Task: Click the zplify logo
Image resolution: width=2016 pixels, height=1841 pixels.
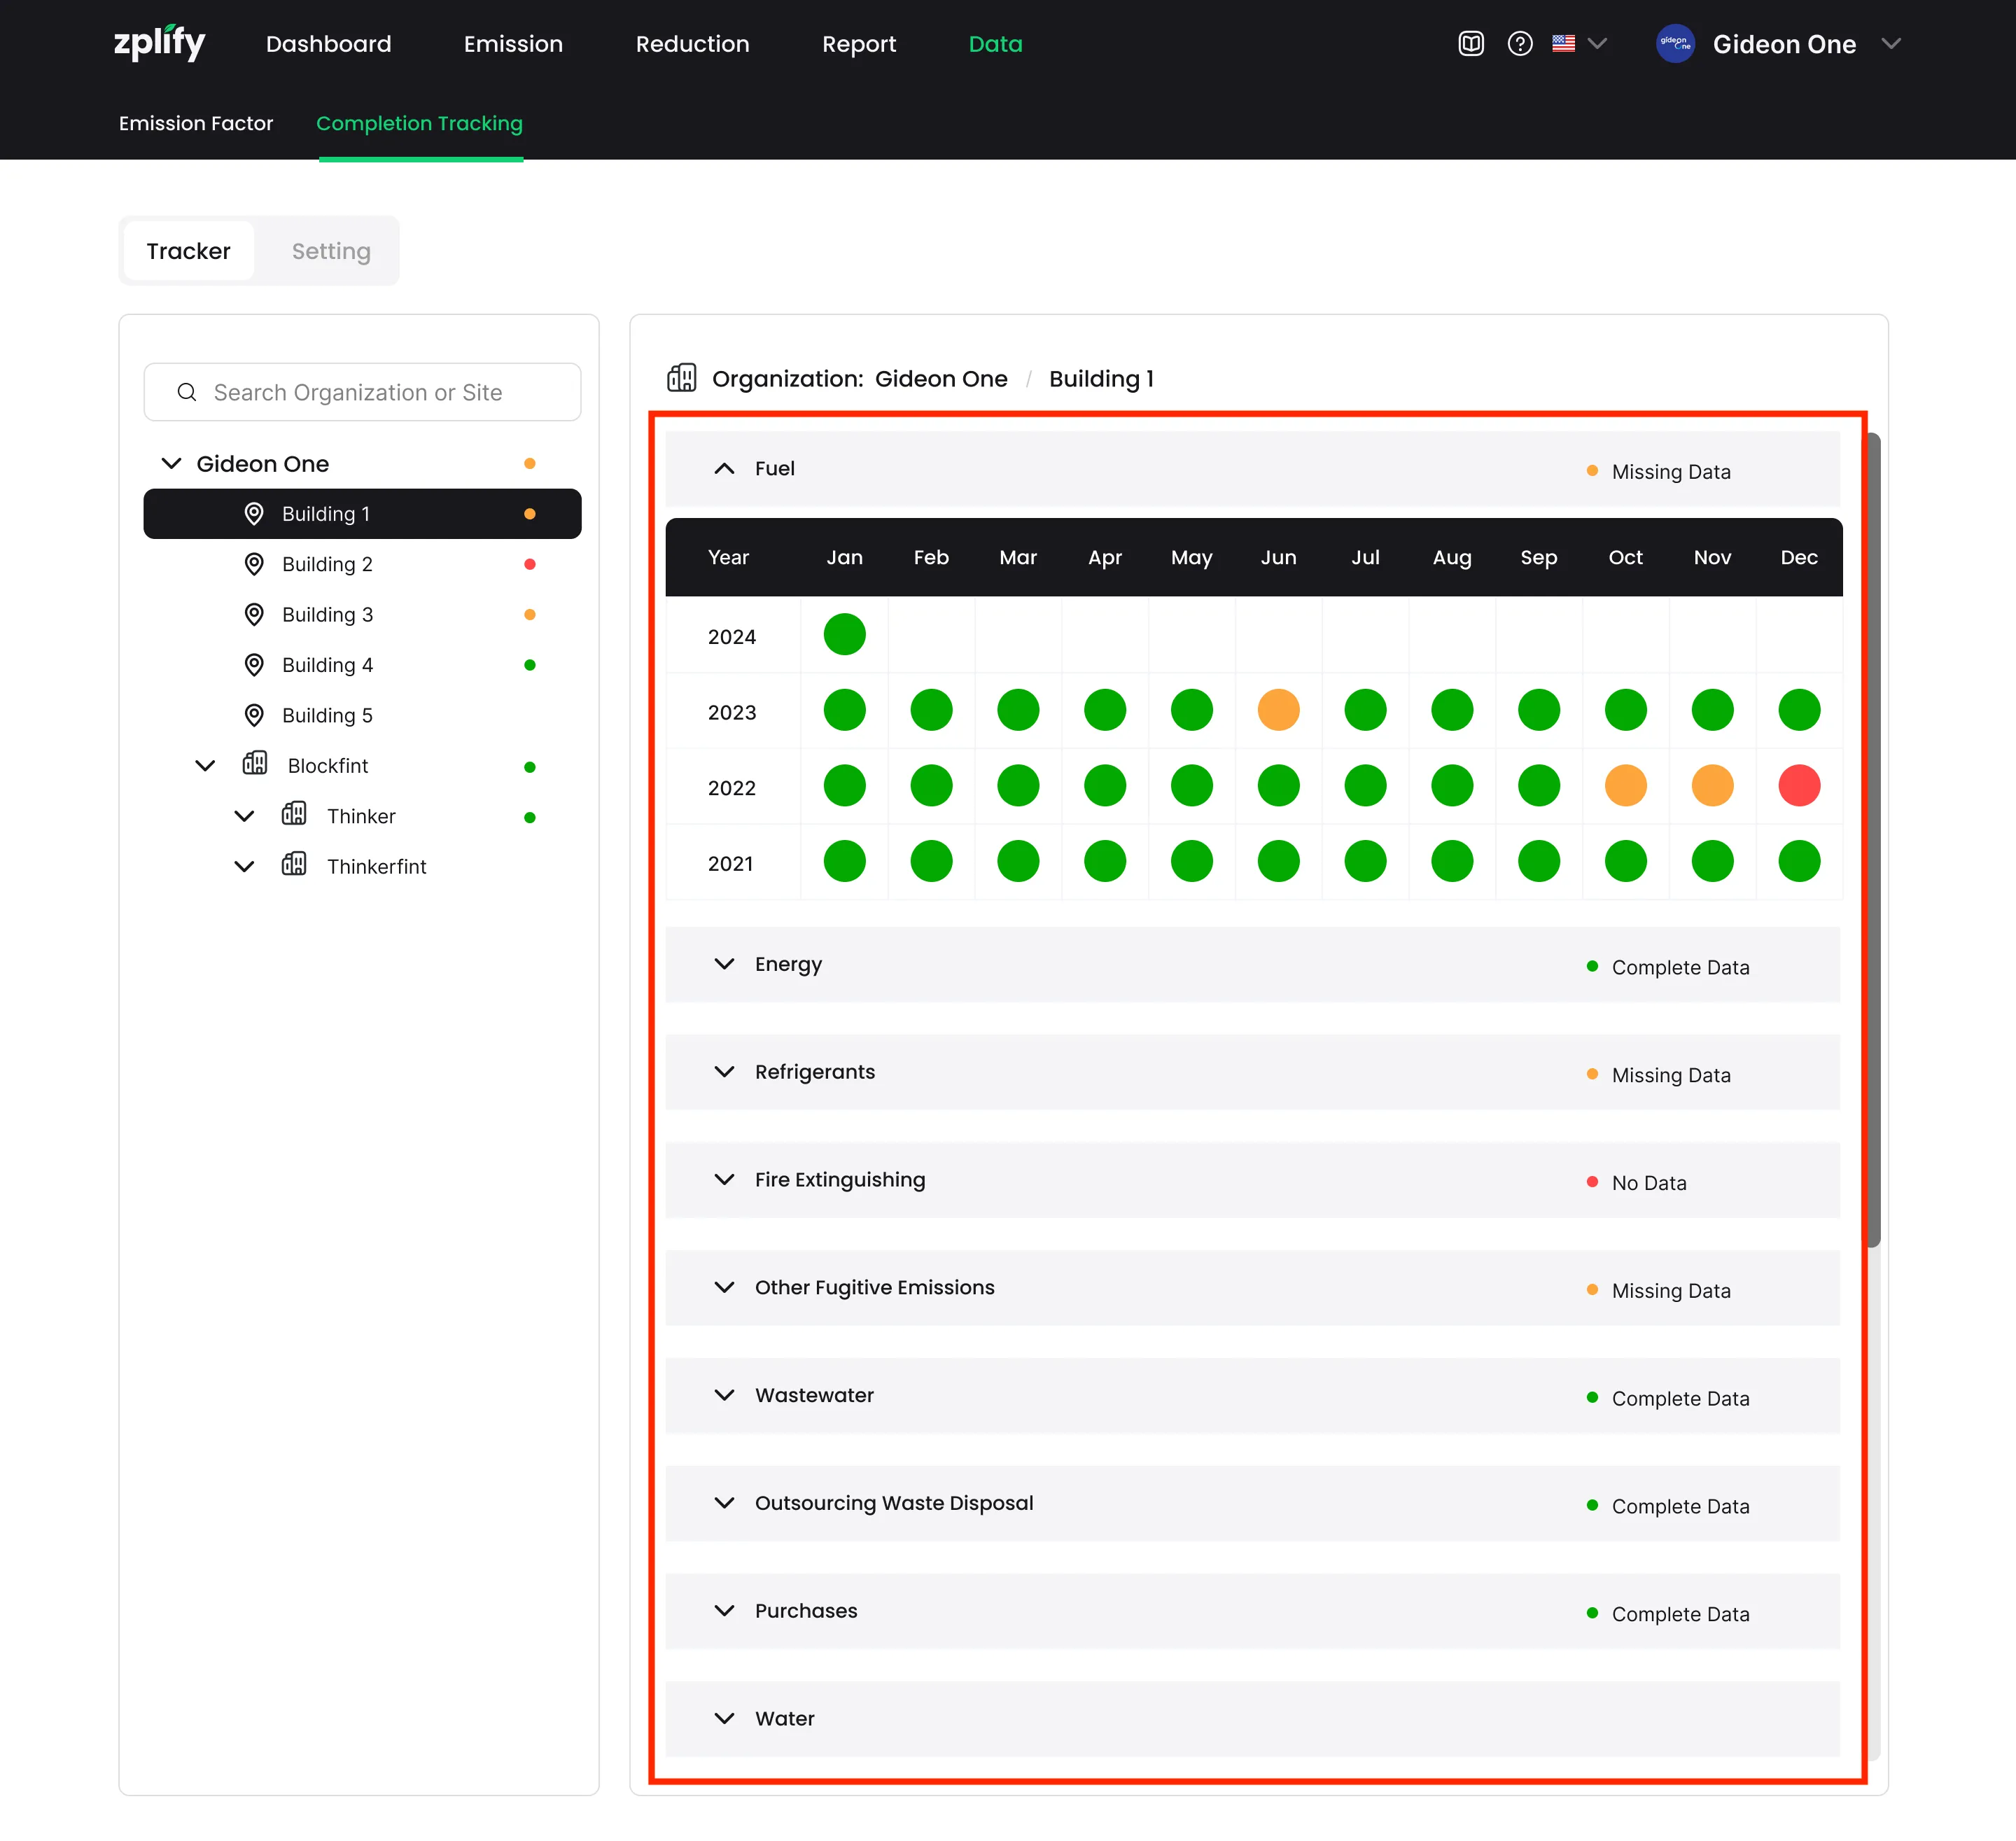Action: tap(159, 43)
